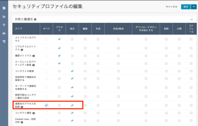Click the アクセス column header
The height and width of the screenshot is (126, 198).
(x=59, y=29)
